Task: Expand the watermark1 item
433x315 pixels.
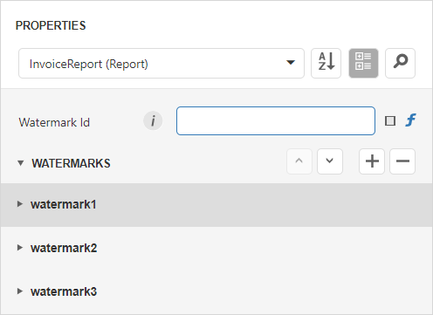Action: pos(20,204)
